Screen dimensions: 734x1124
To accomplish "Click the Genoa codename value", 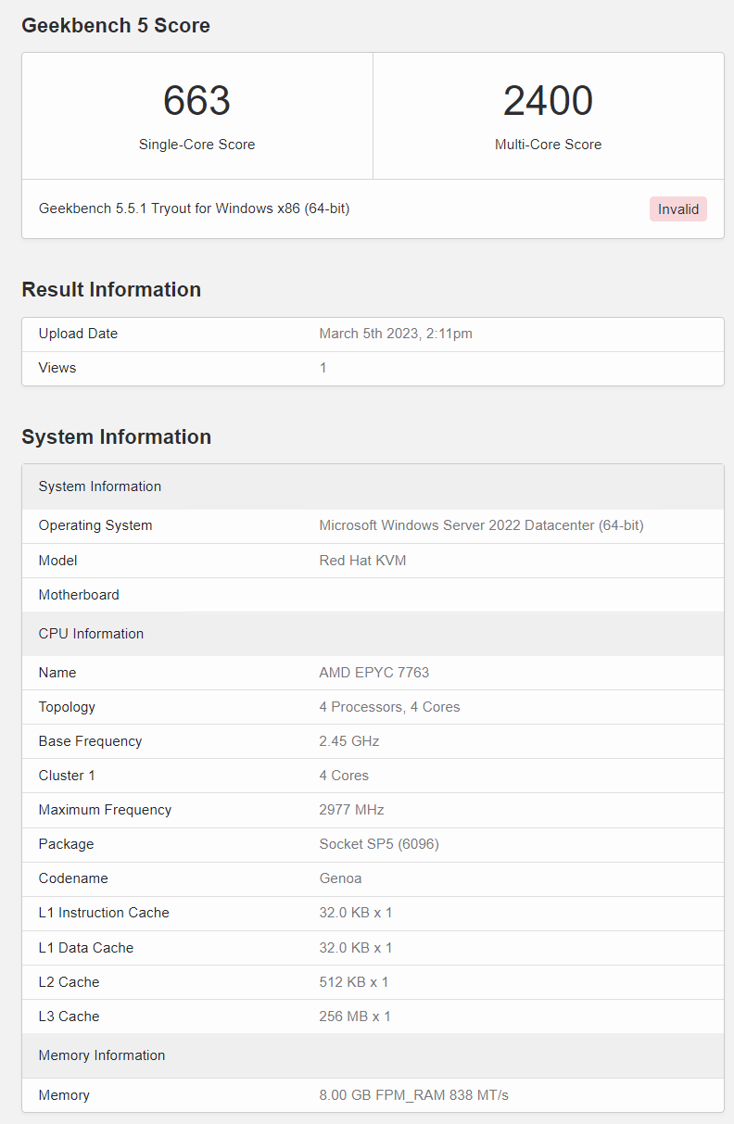I will [x=340, y=878].
